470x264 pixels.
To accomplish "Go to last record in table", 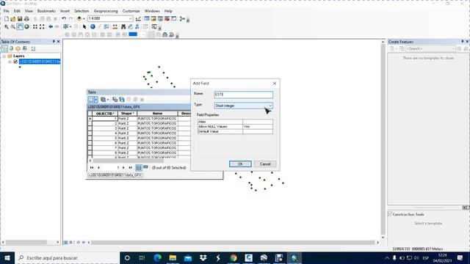I will tap(131, 168).
